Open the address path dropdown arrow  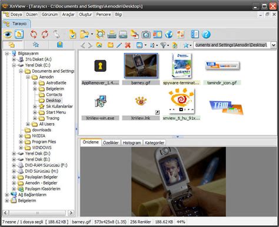click(x=274, y=45)
